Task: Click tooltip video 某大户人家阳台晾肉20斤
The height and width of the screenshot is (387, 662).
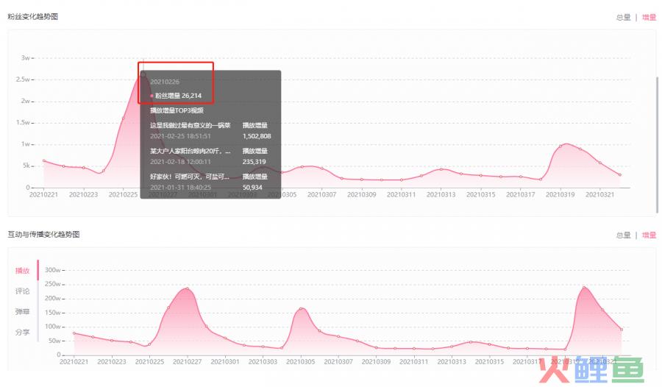Action: (x=190, y=151)
